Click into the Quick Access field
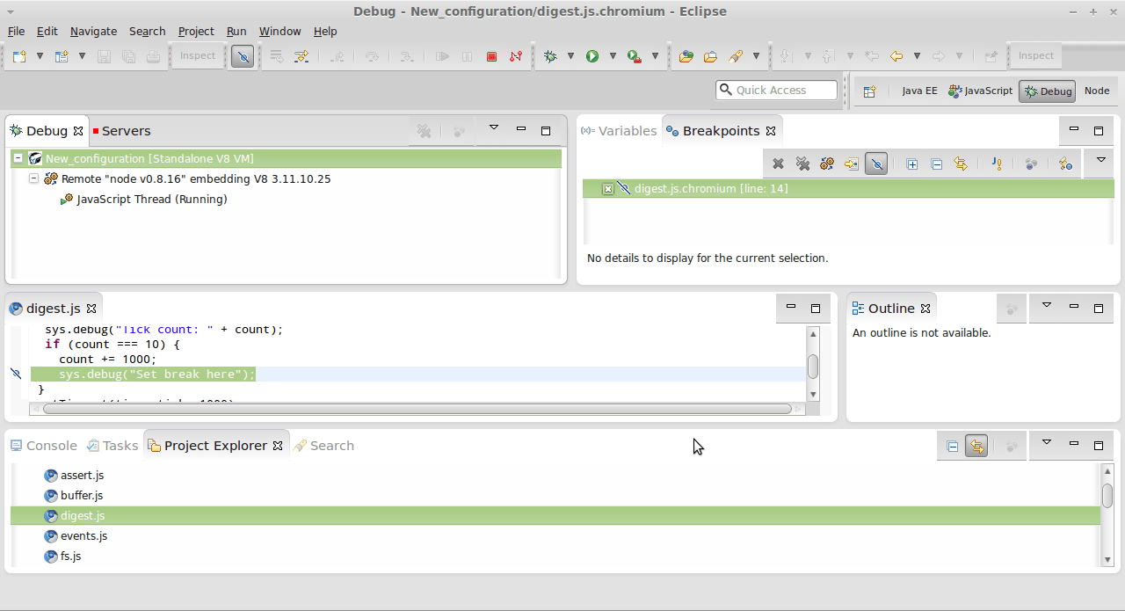 tap(777, 90)
